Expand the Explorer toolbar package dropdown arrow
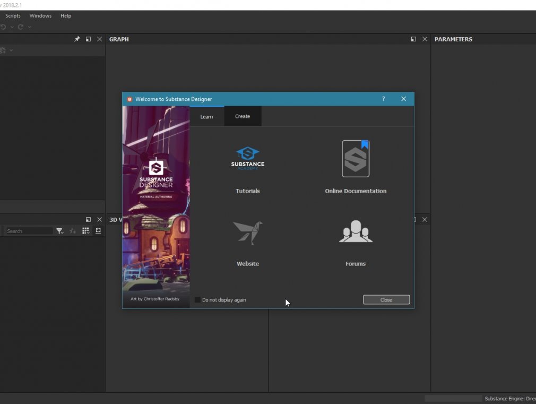The width and height of the screenshot is (536, 404). 11,50
